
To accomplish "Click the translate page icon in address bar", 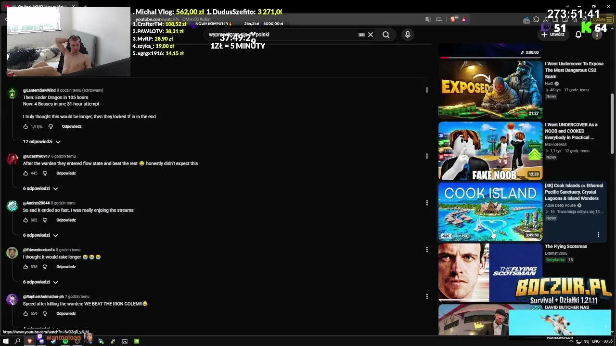I will (x=428, y=19).
